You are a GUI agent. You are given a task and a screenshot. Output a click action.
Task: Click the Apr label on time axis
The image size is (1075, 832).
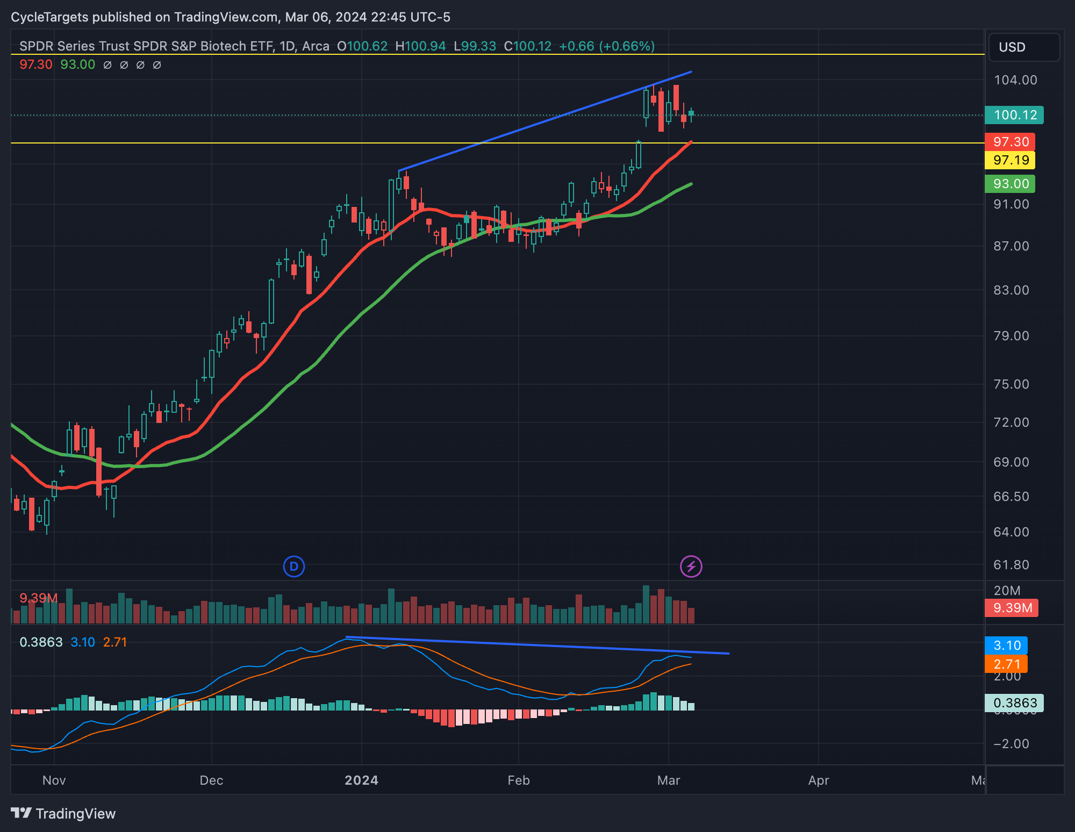pyautogui.click(x=819, y=780)
